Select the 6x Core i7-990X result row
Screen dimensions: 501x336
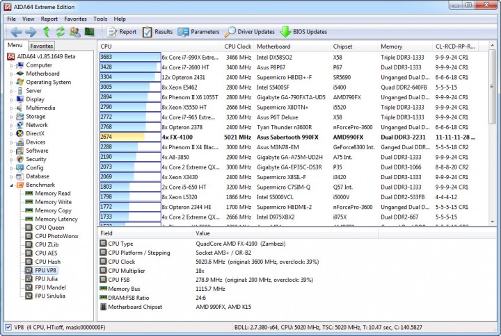click(x=287, y=58)
